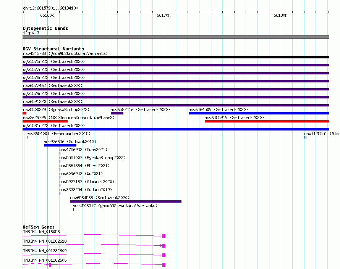This screenshot has width=340, height=269.
Task: Select the TMBIM4|NM_001282606 gene label
Action: (x=45, y=260)
